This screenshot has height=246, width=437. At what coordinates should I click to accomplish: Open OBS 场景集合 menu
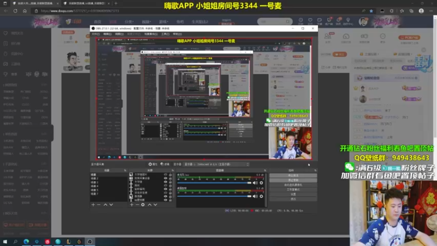(x=151, y=34)
